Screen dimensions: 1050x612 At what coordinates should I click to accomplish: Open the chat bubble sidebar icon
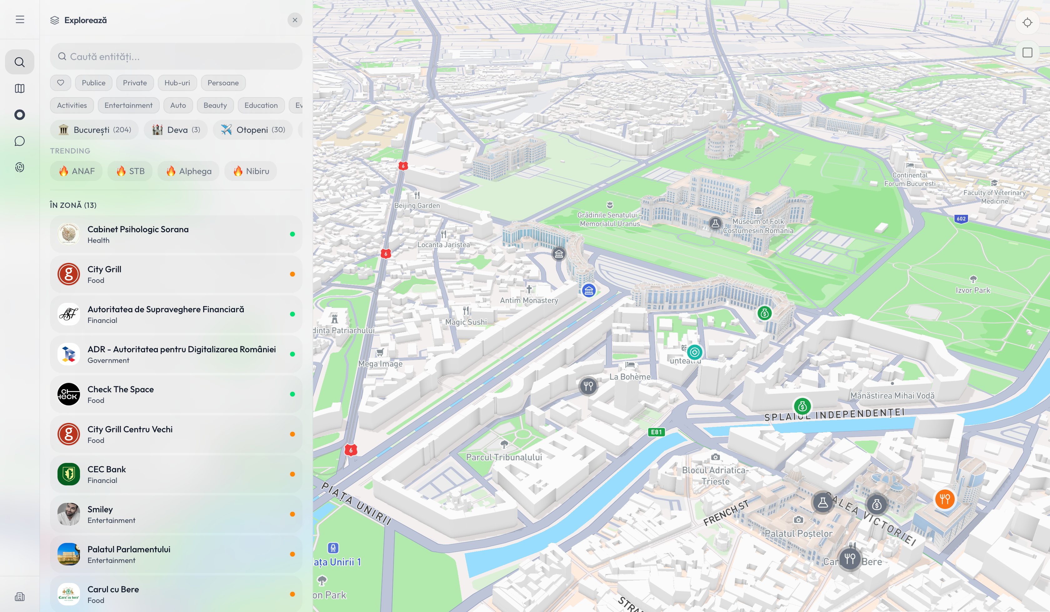coord(20,141)
